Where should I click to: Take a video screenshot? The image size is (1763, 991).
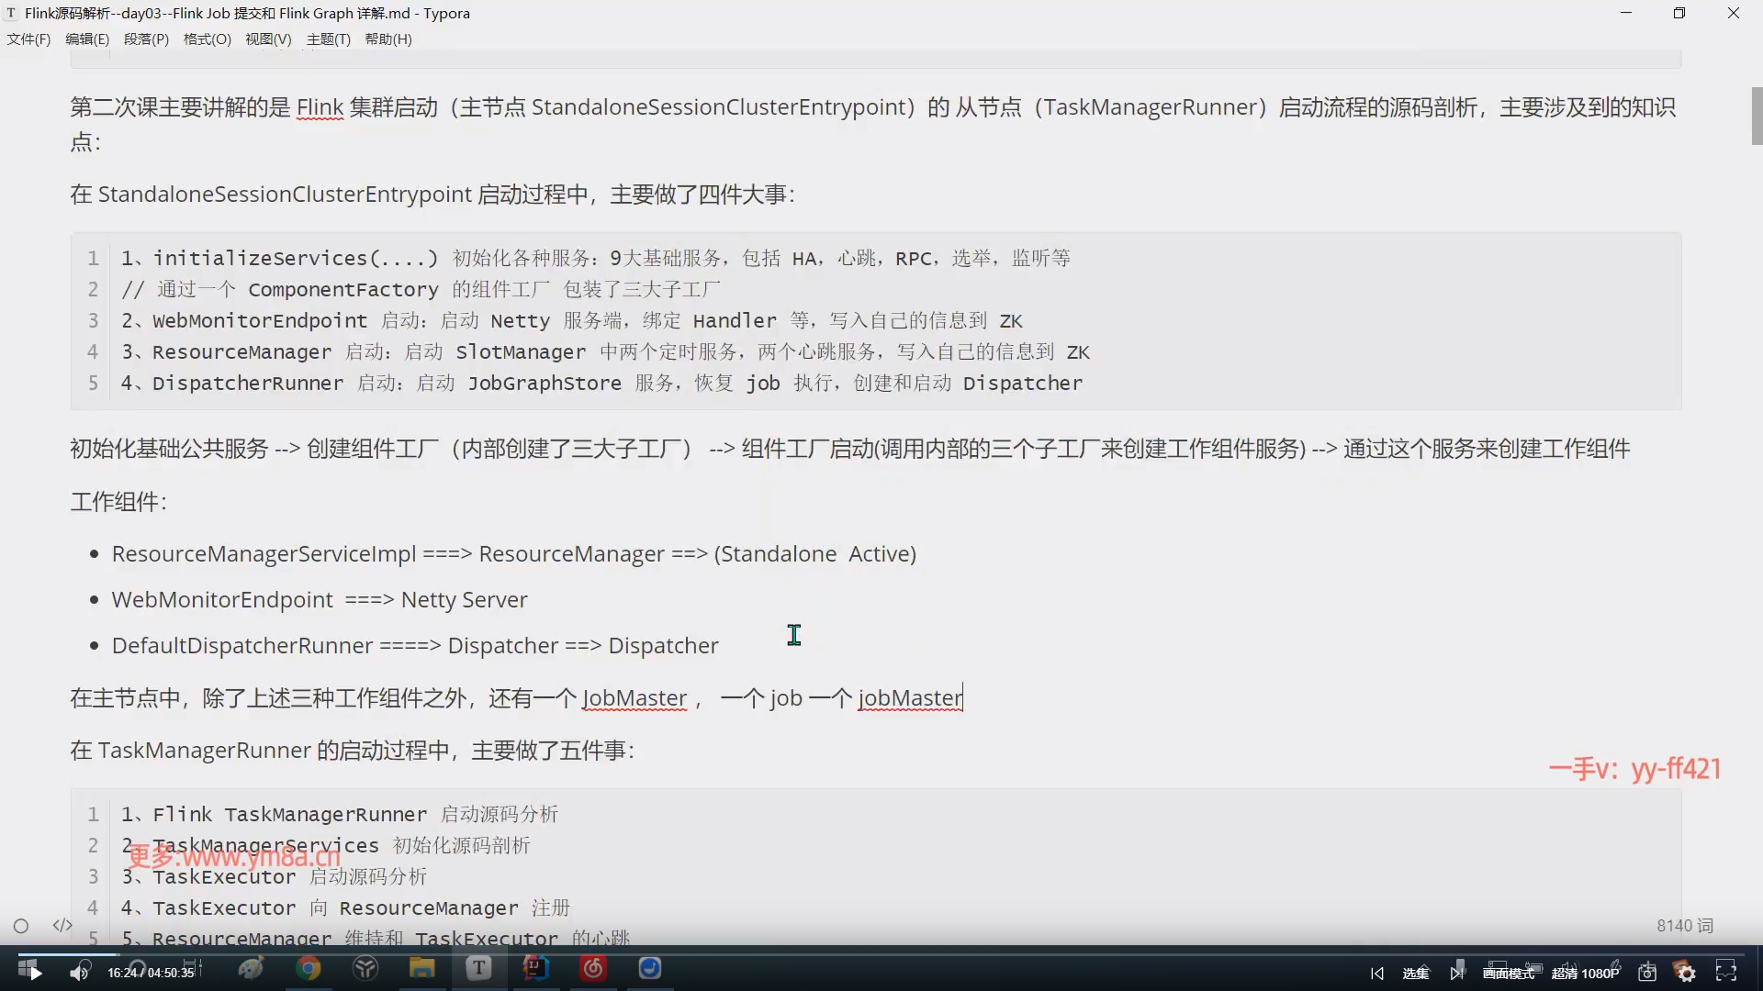pos(1647,973)
